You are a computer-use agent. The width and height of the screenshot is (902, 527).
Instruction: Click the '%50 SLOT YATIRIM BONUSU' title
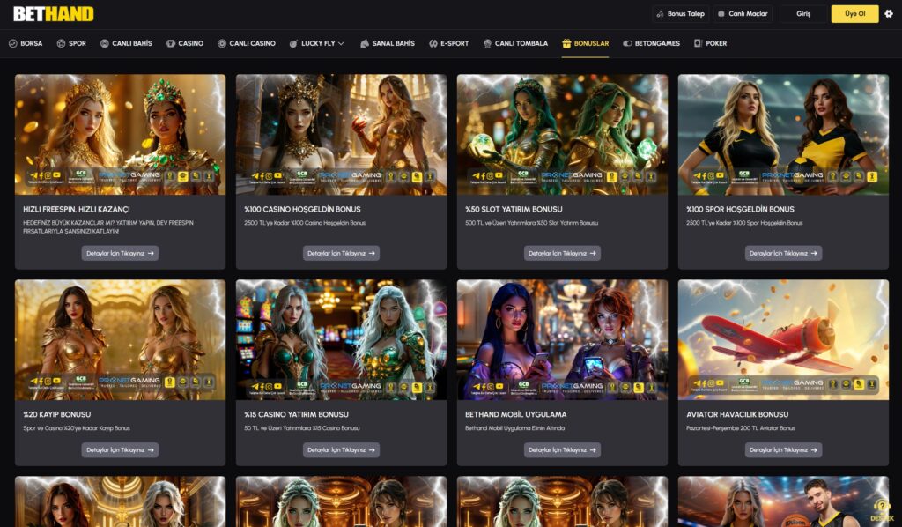point(514,209)
